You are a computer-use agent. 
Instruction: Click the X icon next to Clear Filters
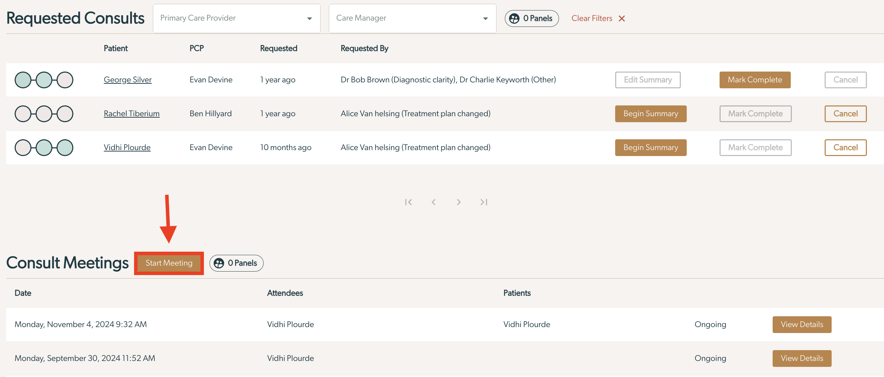click(x=622, y=19)
